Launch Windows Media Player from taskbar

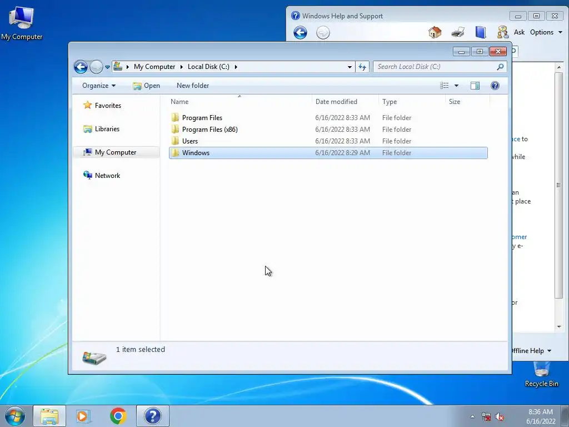[x=83, y=416]
